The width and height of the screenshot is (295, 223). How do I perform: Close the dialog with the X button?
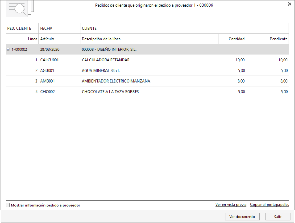click(x=289, y=4)
